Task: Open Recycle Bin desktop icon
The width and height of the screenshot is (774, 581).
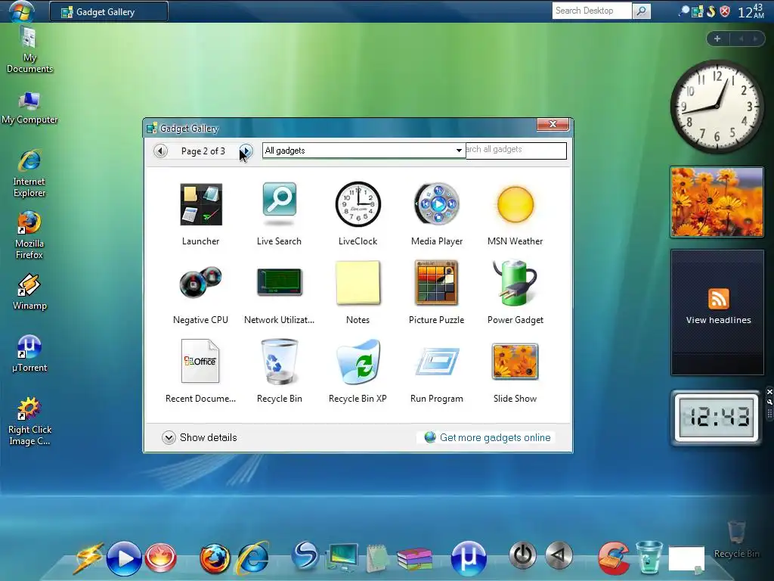Action: tap(736, 539)
